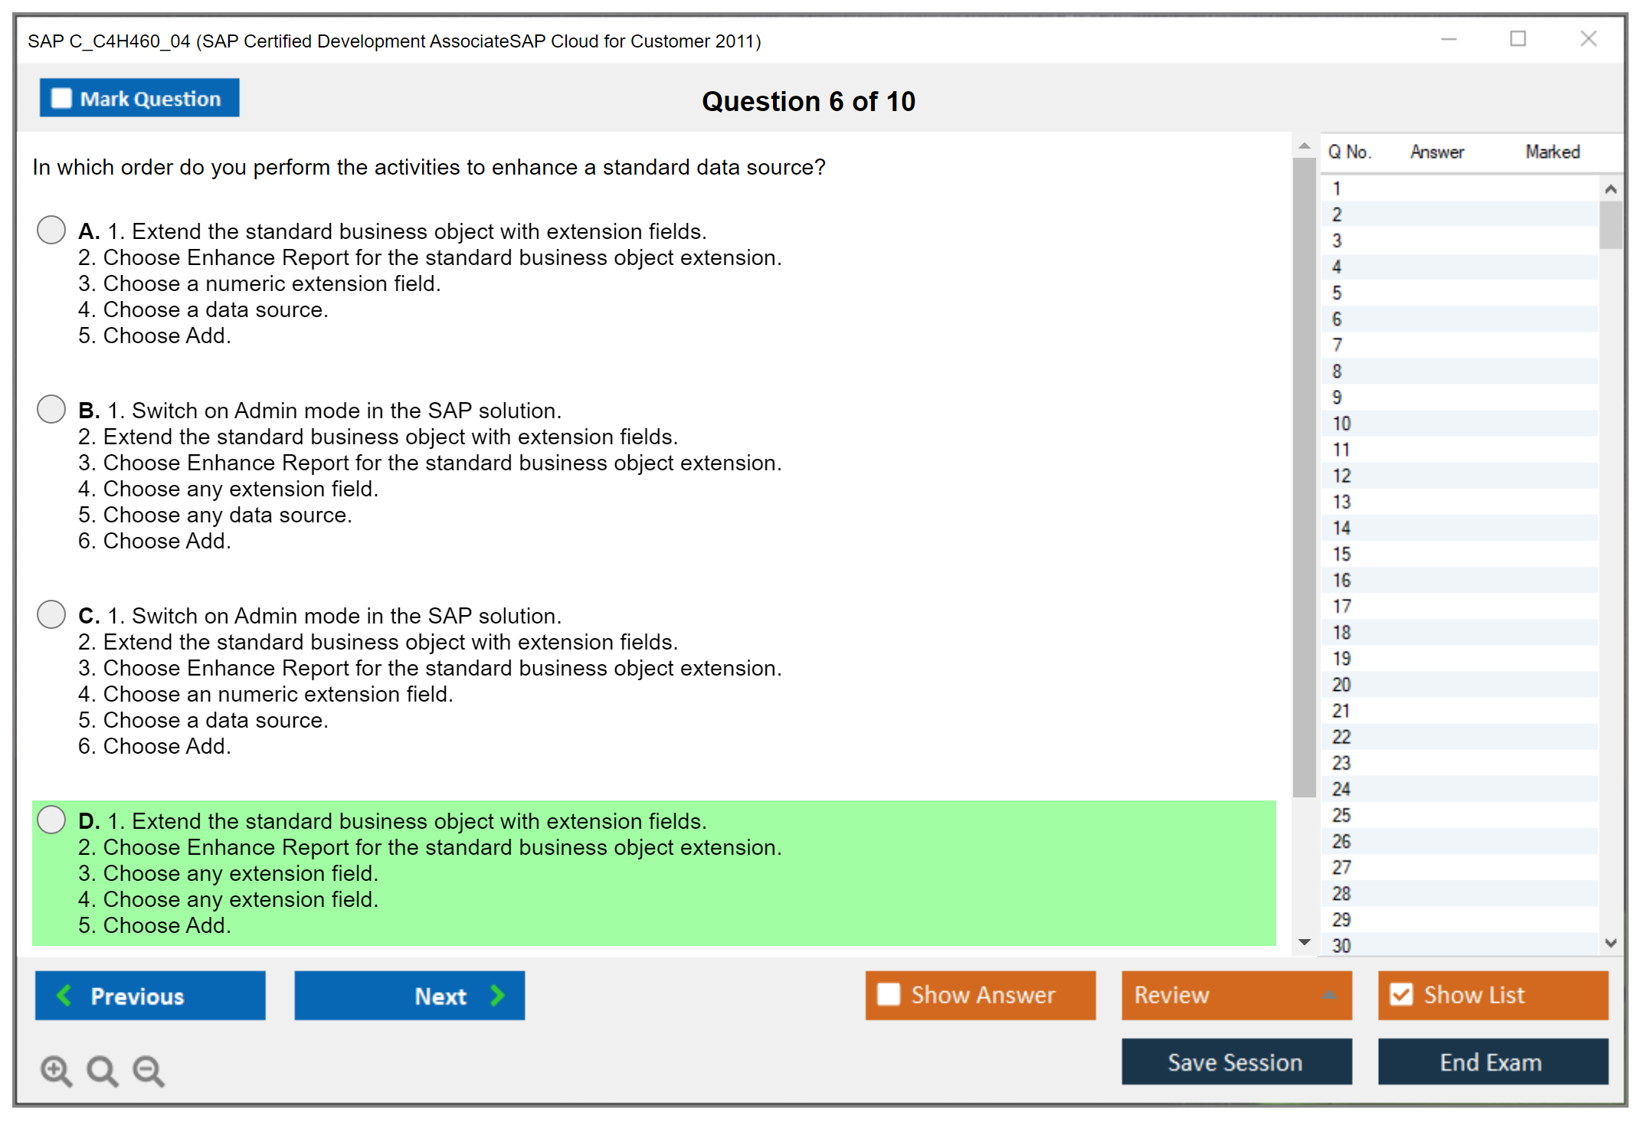1647x1126 pixels.
Task: Click the reset zoom magnifier icon
Action: point(102,1070)
